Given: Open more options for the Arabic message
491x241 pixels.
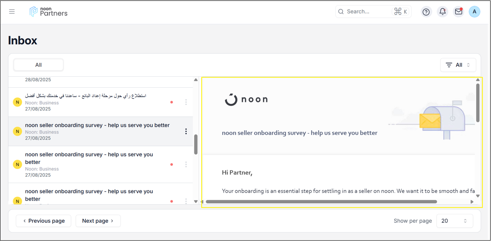Looking at the screenshot, I should (x=186, y=102).
